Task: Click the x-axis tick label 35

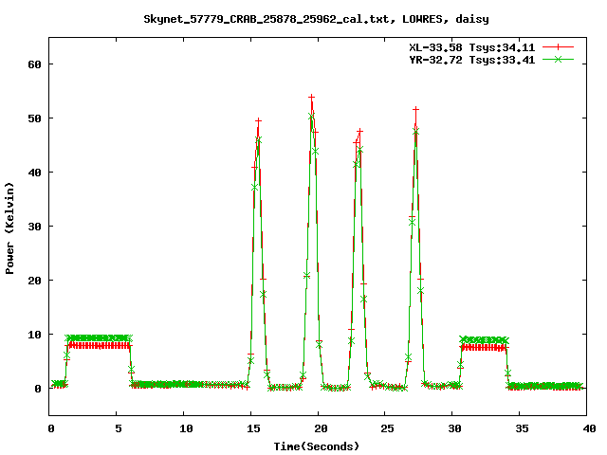Action: tap(522, 428)
